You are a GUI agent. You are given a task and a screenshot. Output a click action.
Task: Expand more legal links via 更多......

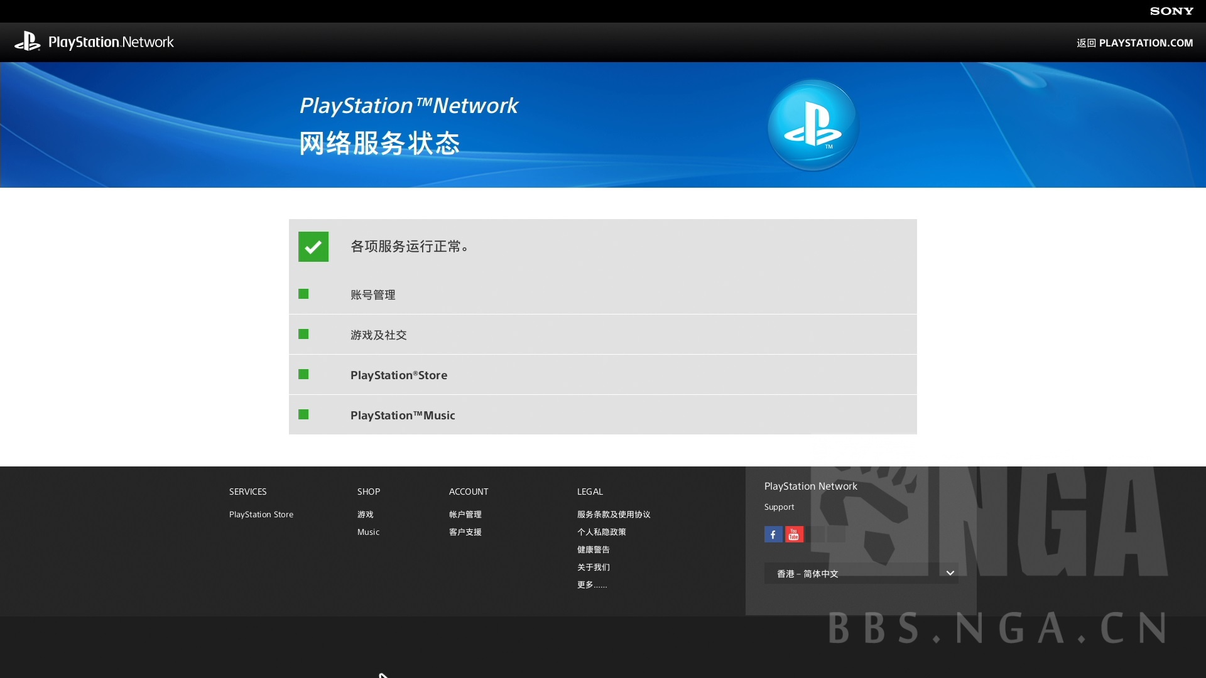tap(591, 584)
